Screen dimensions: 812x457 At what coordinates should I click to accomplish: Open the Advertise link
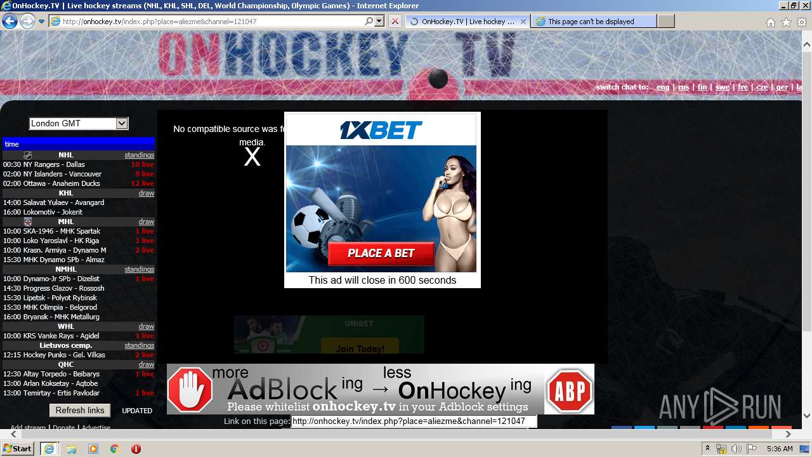pos(96,428)
